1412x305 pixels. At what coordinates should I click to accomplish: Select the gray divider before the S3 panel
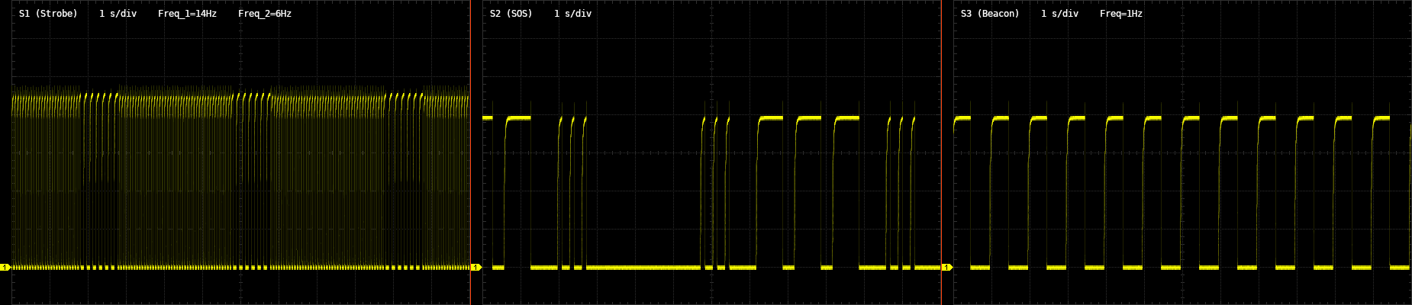click(941, 152)
